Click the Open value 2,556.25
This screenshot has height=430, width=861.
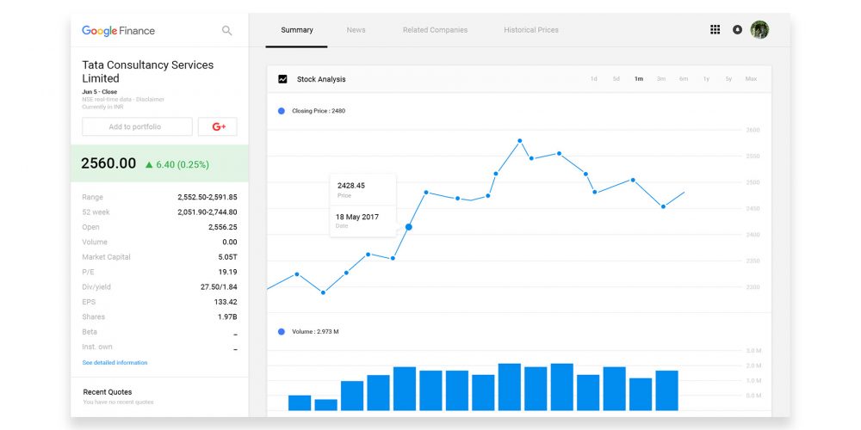[x=222, y=227]
